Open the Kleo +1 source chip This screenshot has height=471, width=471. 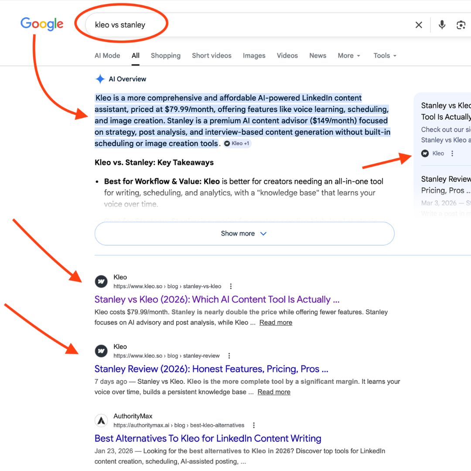237,143
